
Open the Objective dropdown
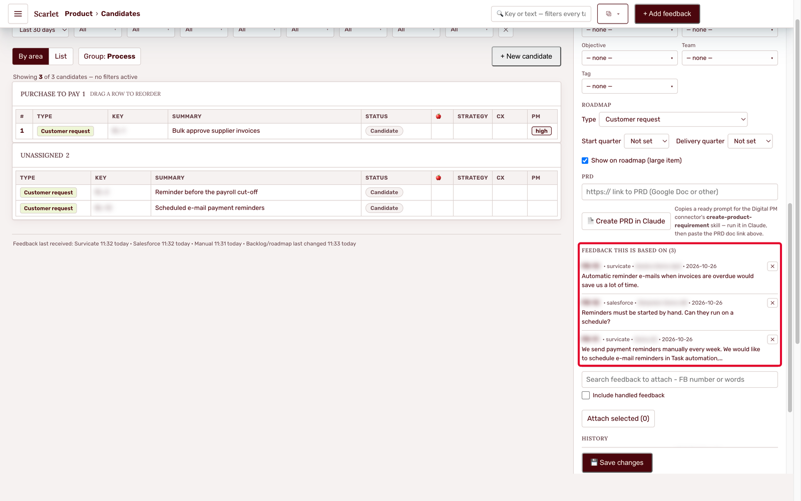[630, 58]
